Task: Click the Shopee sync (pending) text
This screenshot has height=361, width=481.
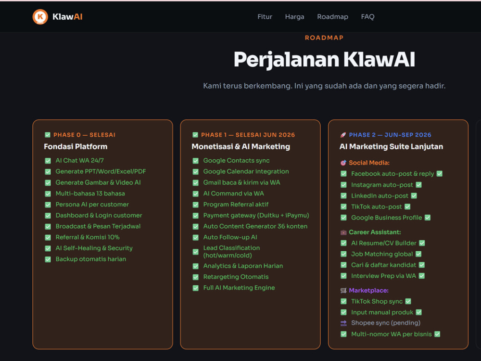Action: point(386,323)
